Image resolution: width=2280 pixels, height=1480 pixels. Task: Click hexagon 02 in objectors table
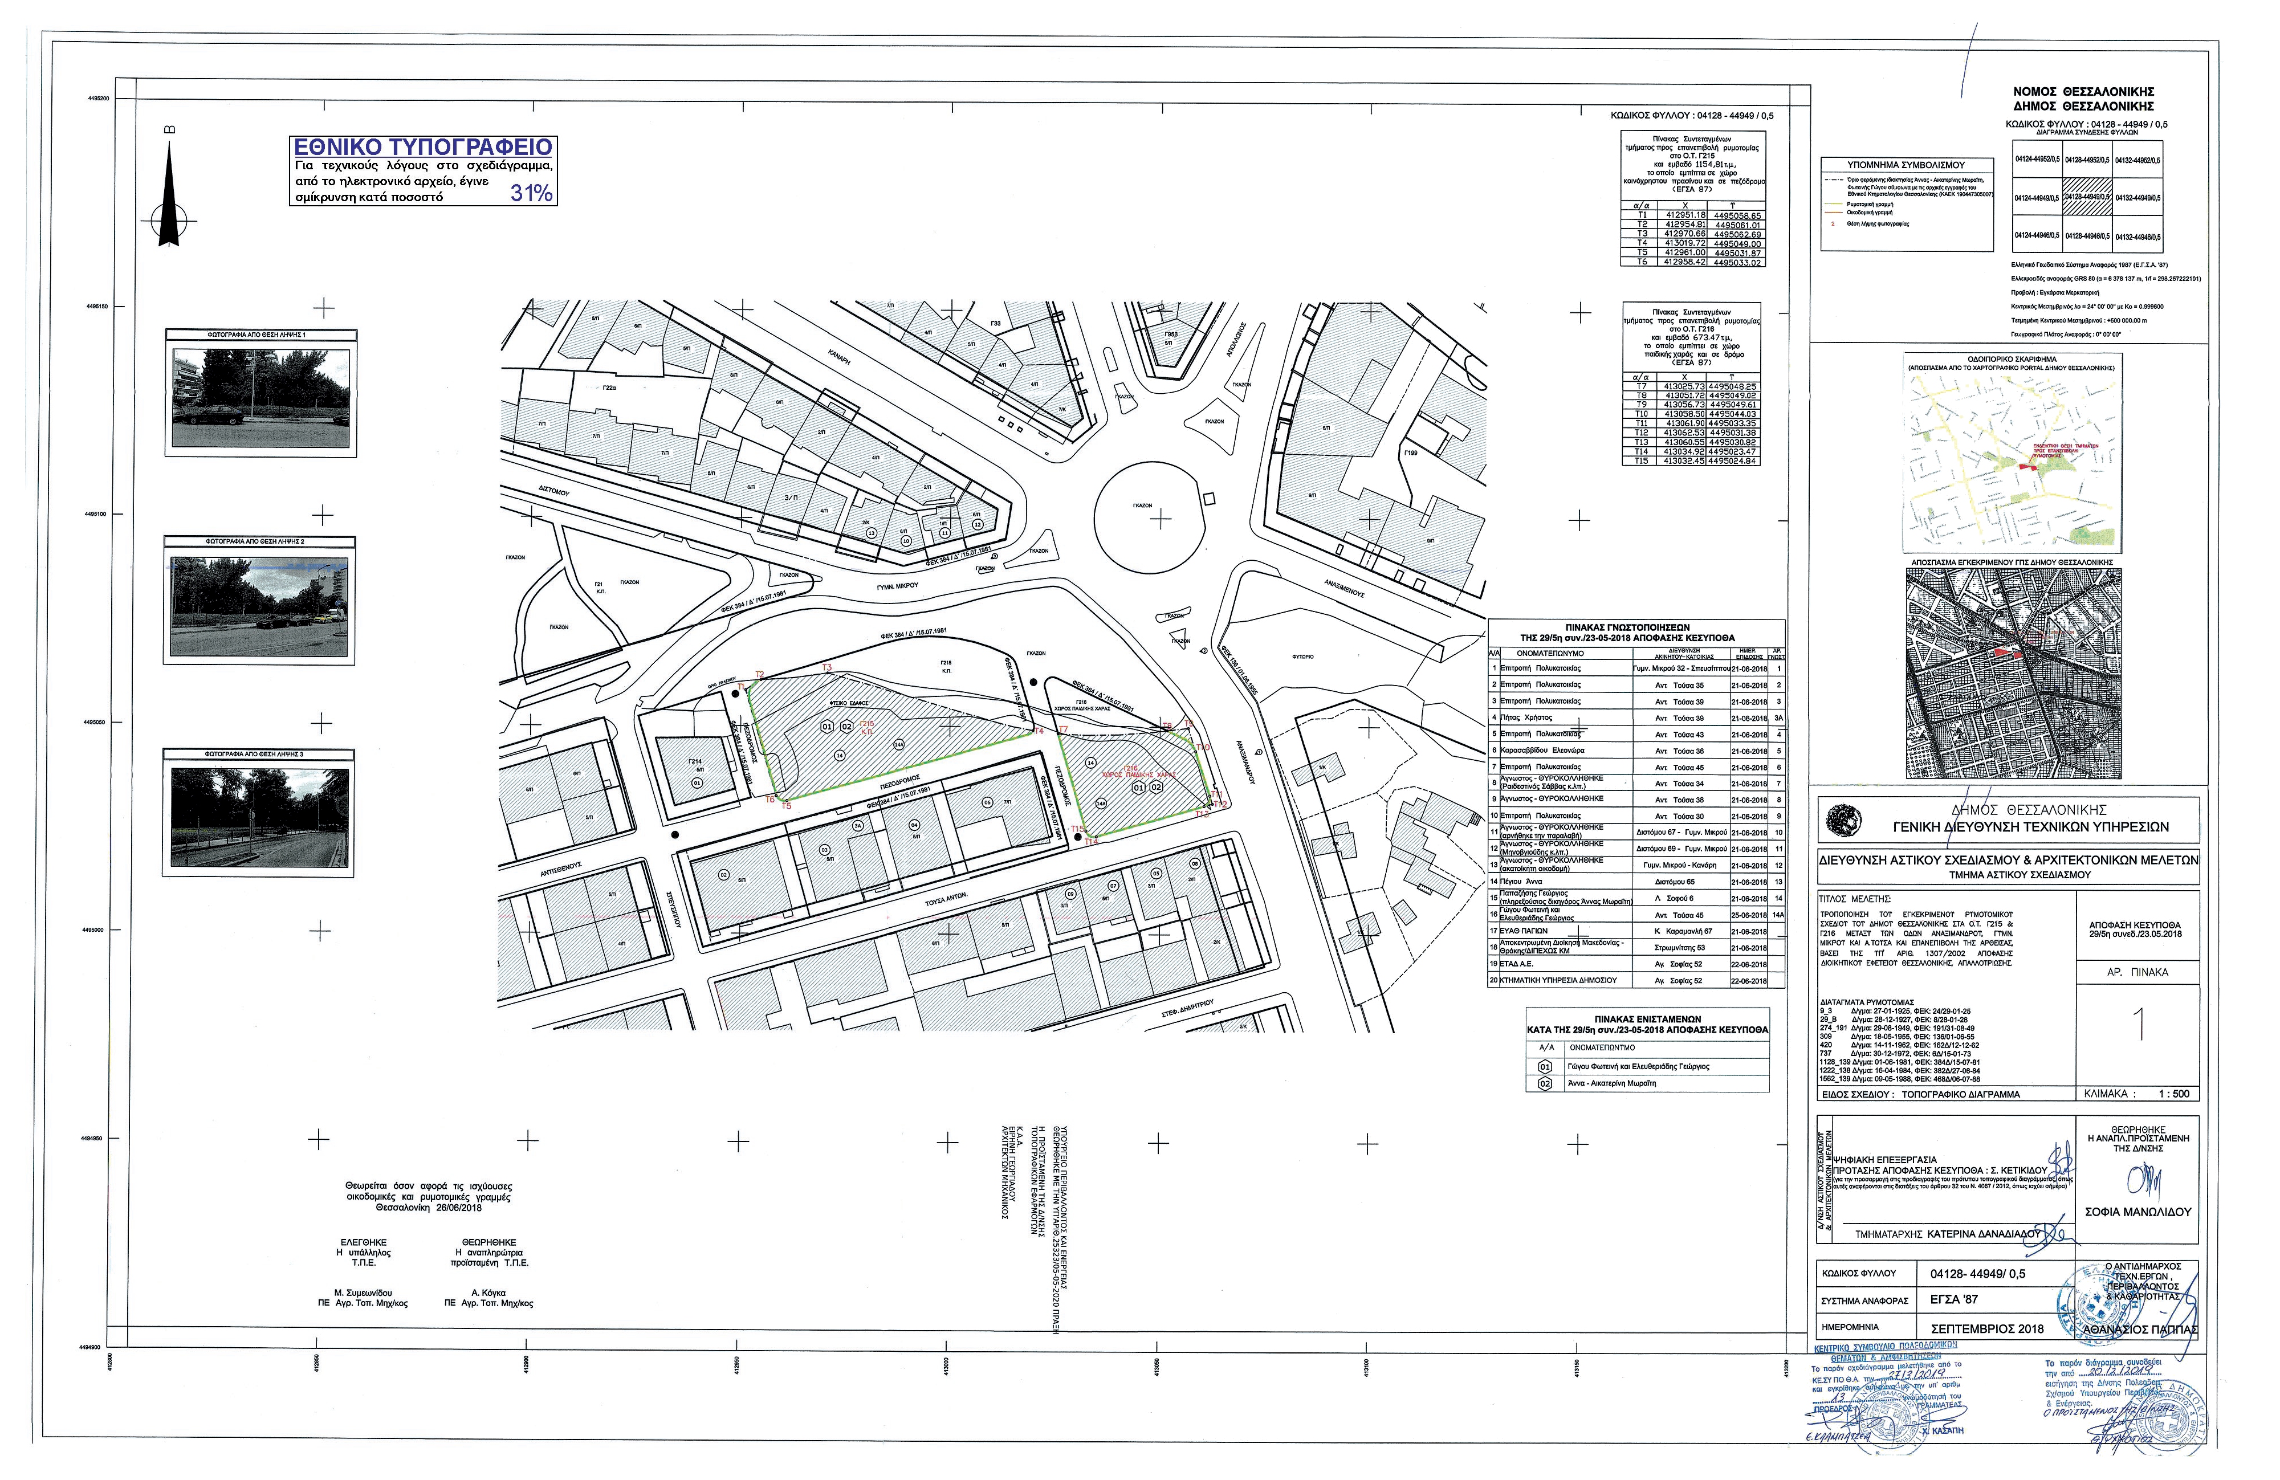(x=1544, y=1083)
